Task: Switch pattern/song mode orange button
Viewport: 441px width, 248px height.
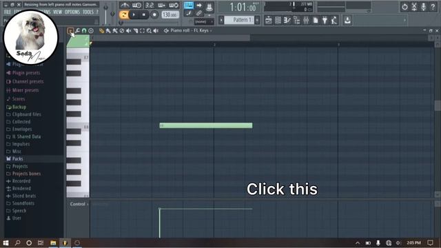Action: (x=123, y=14)
